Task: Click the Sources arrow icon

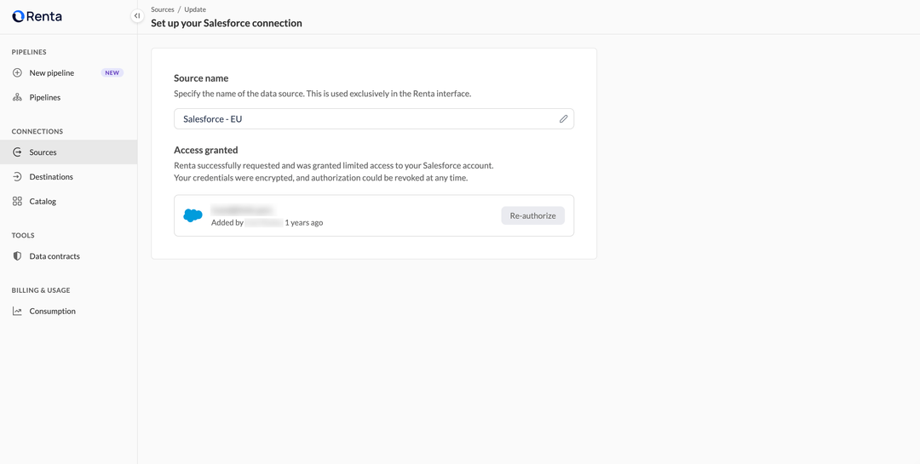Action: click(x=17, y=152)
